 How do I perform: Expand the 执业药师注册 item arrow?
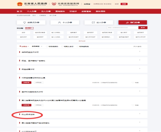(x=140, y=114)
